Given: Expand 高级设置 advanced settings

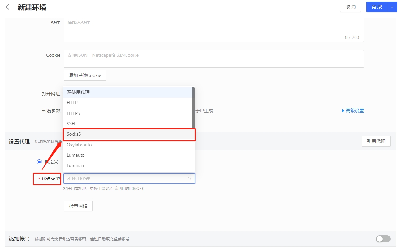Looking at the screenshot, I should click(x=353, y=111).
